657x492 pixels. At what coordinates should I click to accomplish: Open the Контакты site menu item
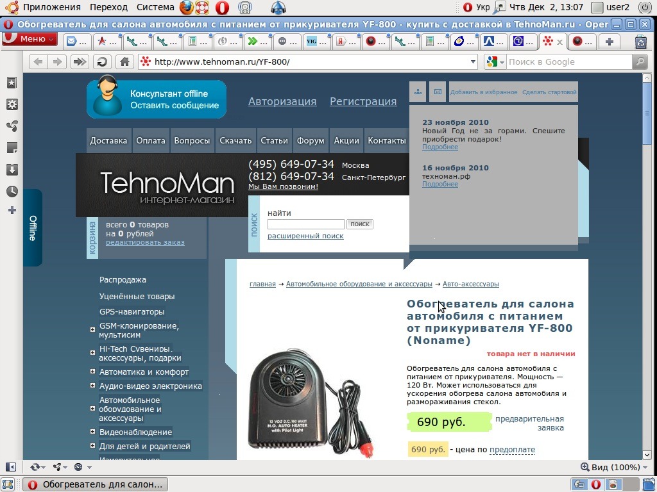tap(387, 140)
